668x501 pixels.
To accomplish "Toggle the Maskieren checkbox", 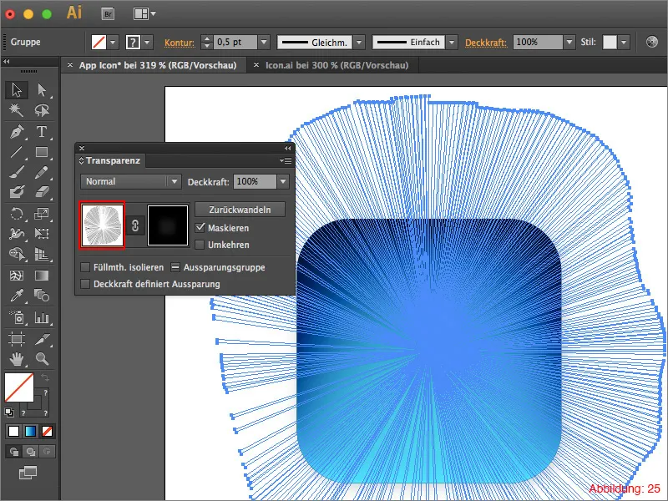I will 200,227.
